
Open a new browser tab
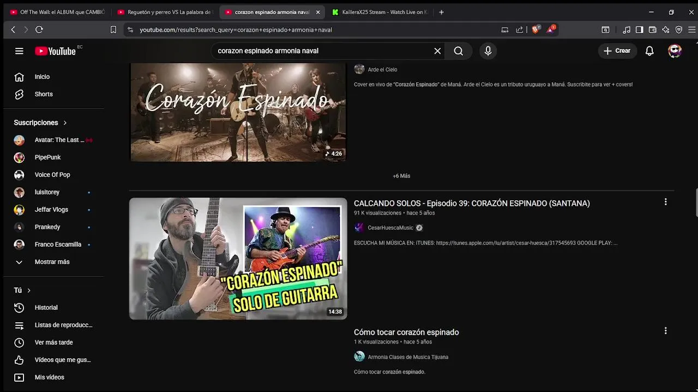coord(441,12)
